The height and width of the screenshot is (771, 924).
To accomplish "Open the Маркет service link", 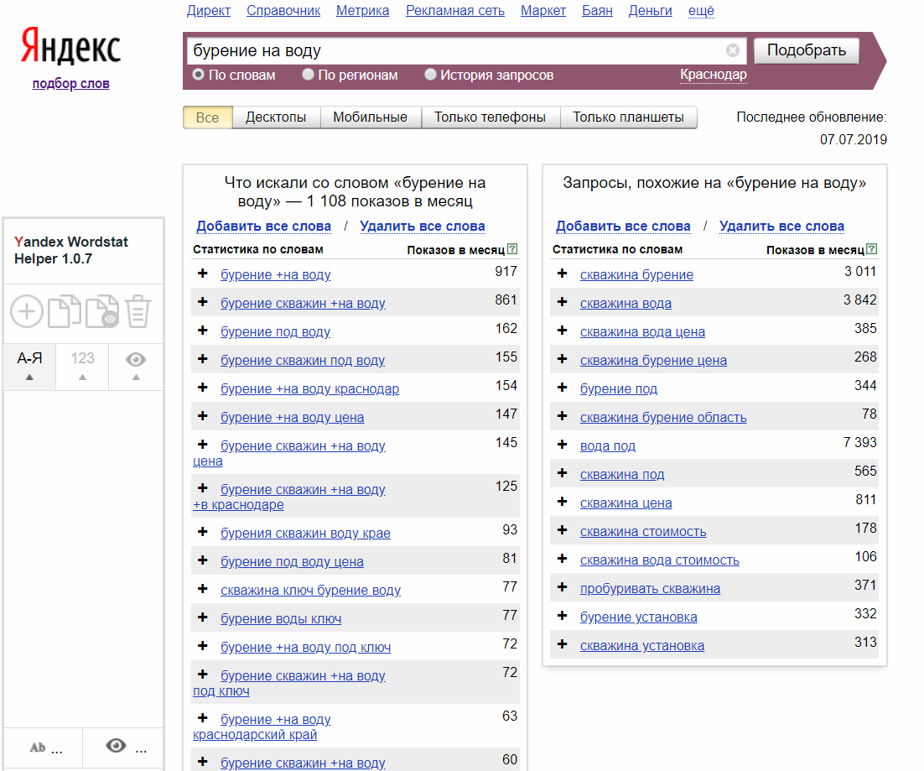I will click(543, 11).
